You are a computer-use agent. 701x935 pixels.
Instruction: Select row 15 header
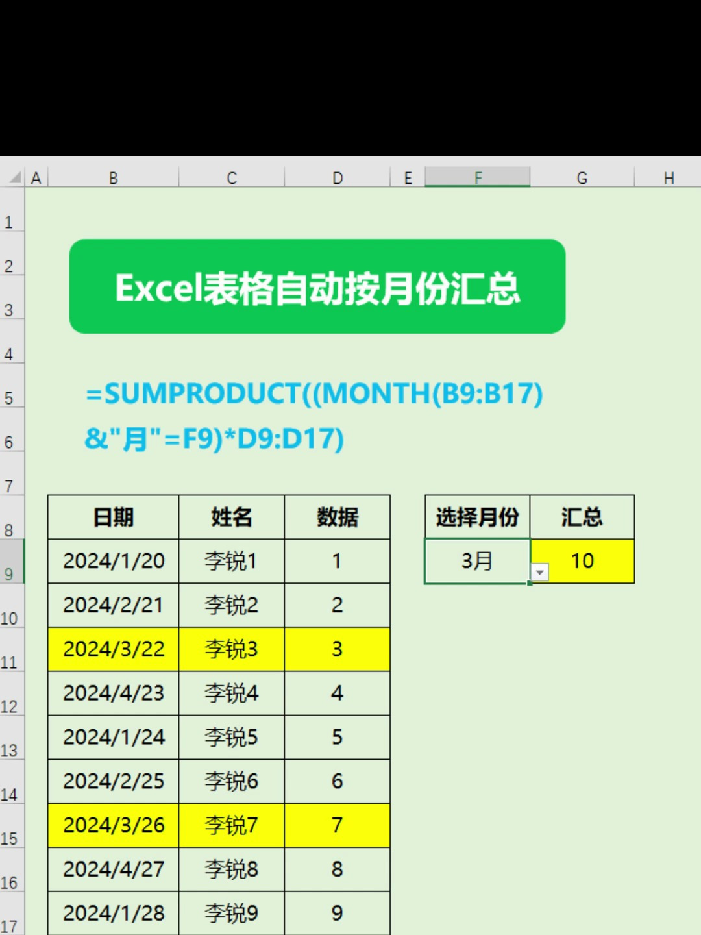coord(12,826)
